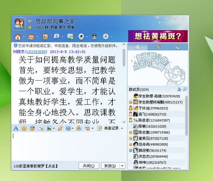Open sender ID link 183303095
The image size is (213, 181).
(x=36, y=52)
